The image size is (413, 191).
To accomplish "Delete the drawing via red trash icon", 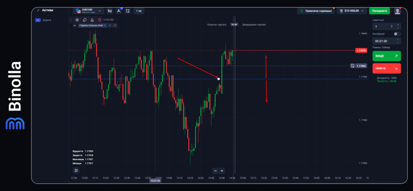I will [x=100, y=20].
